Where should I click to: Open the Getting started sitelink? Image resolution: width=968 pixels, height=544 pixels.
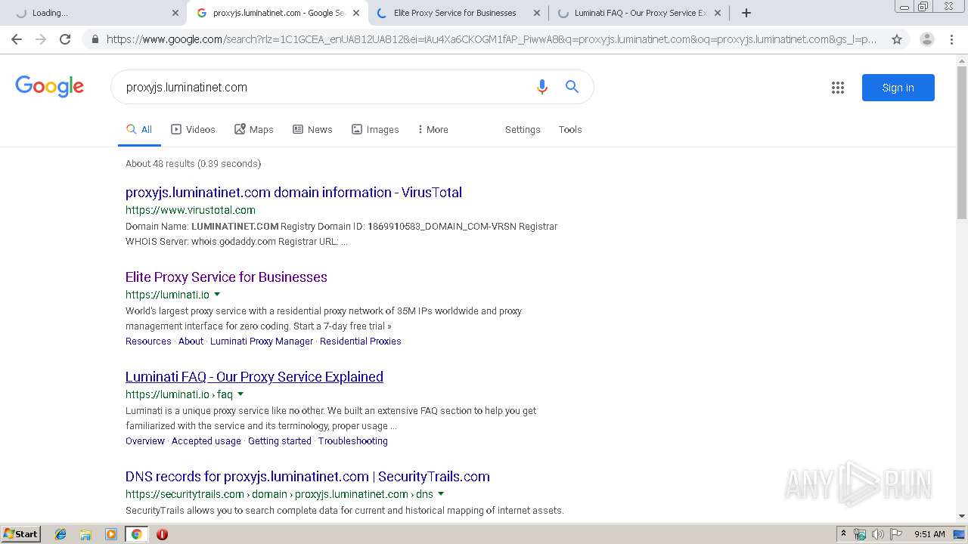click(280, 440)
